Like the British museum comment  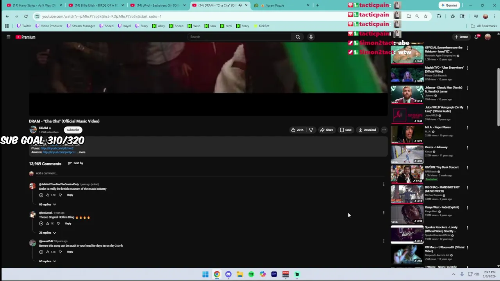coord(48,195)
